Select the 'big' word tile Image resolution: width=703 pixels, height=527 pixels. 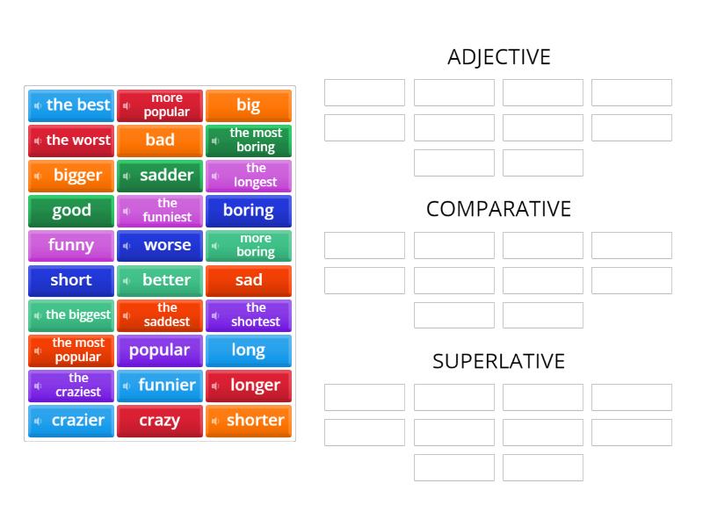[x=249, y=105]
